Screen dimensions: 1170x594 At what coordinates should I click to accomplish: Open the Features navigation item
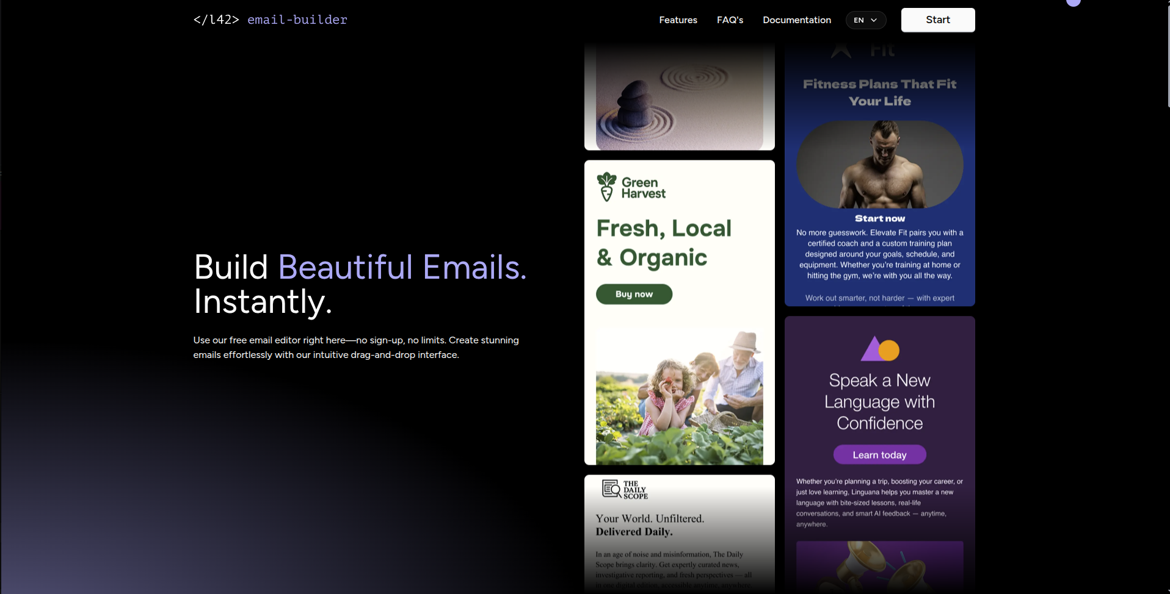[x=678, y=20]
